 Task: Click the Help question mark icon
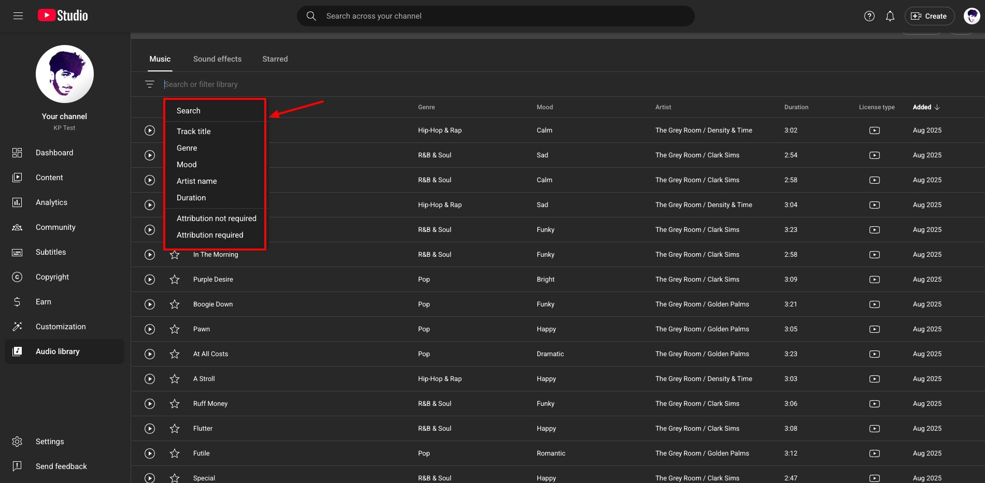pos(869,16)
